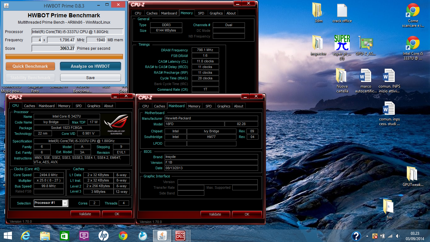Screen dimensions: 430x242
Task: Open Caches tab in CPU tab window
Action: [x=30, y=106]
